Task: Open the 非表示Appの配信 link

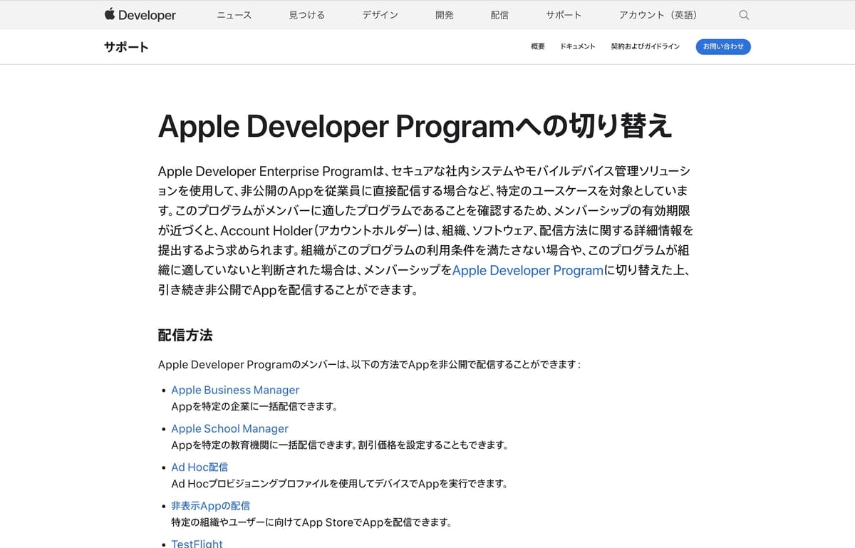Action: [210, 505]
